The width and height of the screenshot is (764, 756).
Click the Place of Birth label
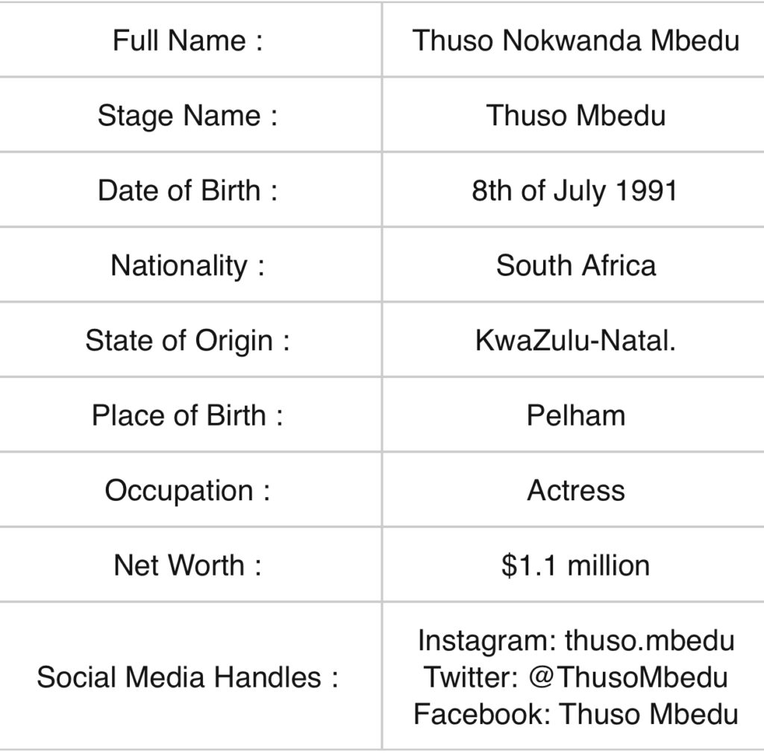point(187,415)
